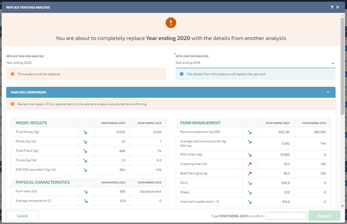Collapse the Analysis Comparison panel chevron
The width and height of the screenshot is (347, 224).
328,92
